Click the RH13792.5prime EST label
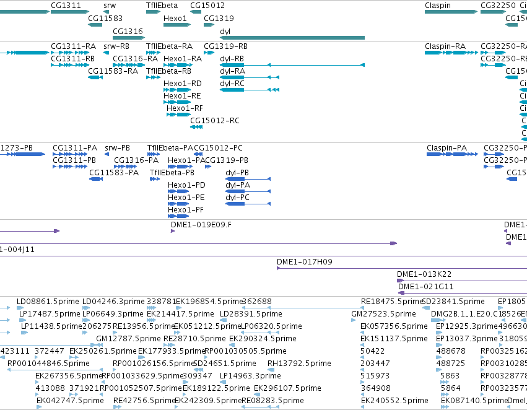The height and width of the screenshot is (410, 527). (300, 364)
